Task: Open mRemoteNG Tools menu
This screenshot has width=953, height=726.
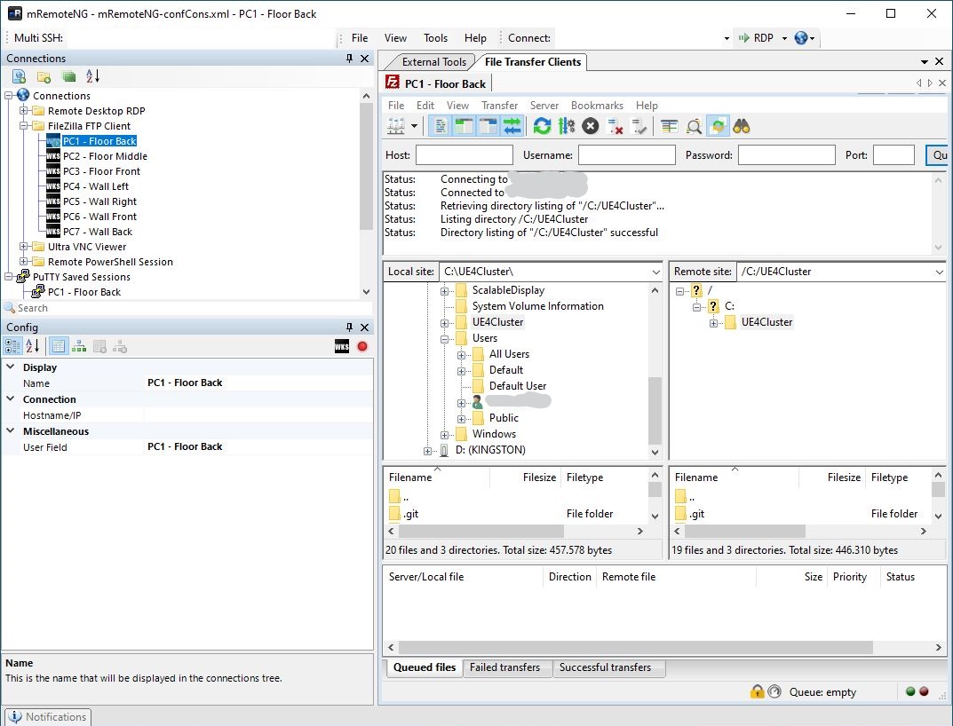Action: click(x=435, y=37)
